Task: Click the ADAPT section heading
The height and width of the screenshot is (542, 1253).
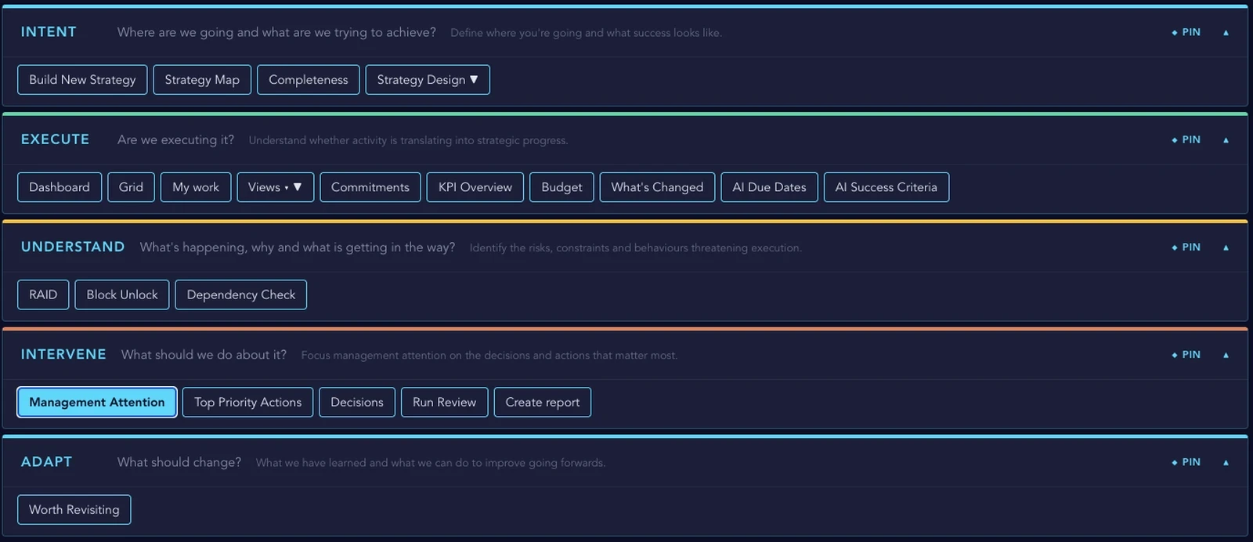Action: pyautogui.click(x=46, y=462)
